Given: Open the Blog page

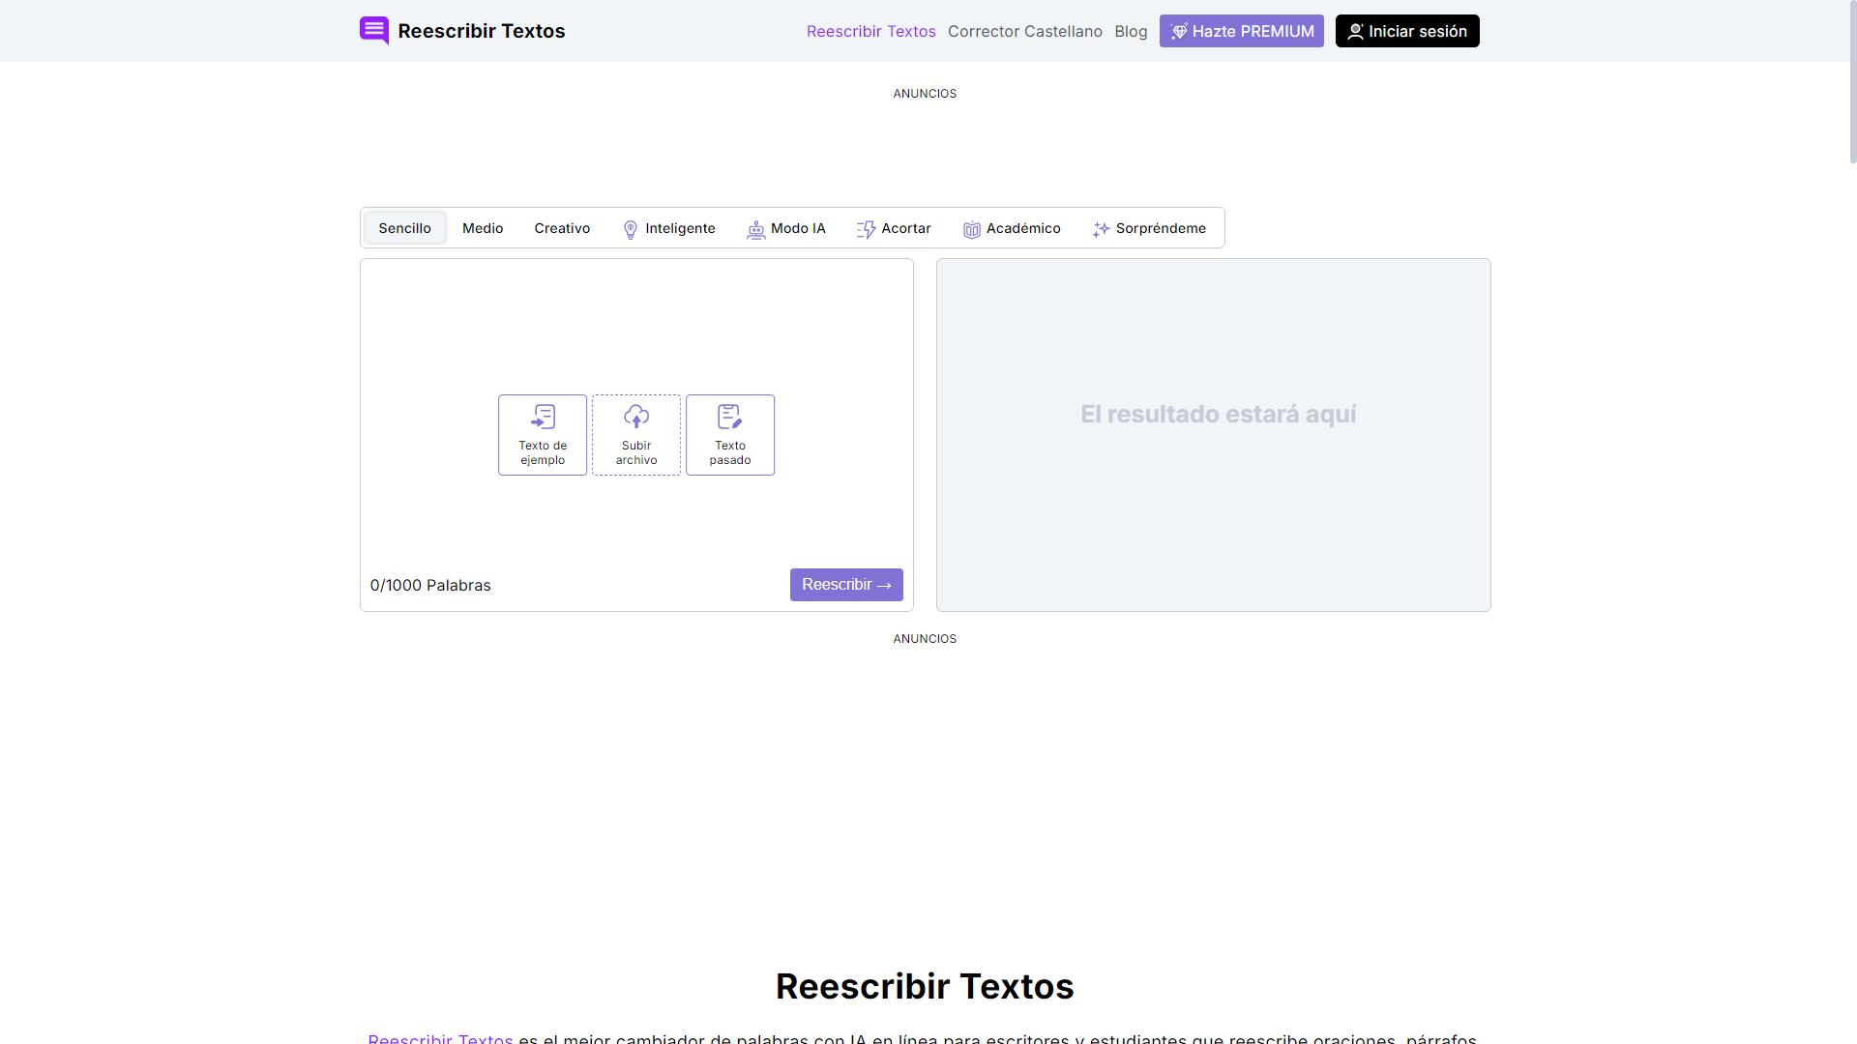Looking at the screenshot, I should click(1131, 30).
